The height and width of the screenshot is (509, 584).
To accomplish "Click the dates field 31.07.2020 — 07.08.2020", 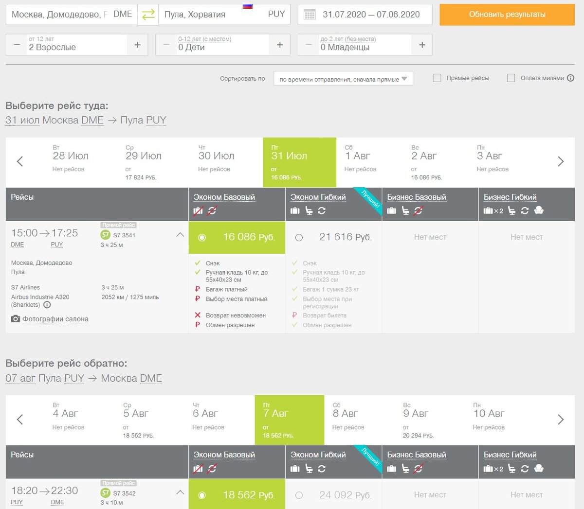I will 365,15.
